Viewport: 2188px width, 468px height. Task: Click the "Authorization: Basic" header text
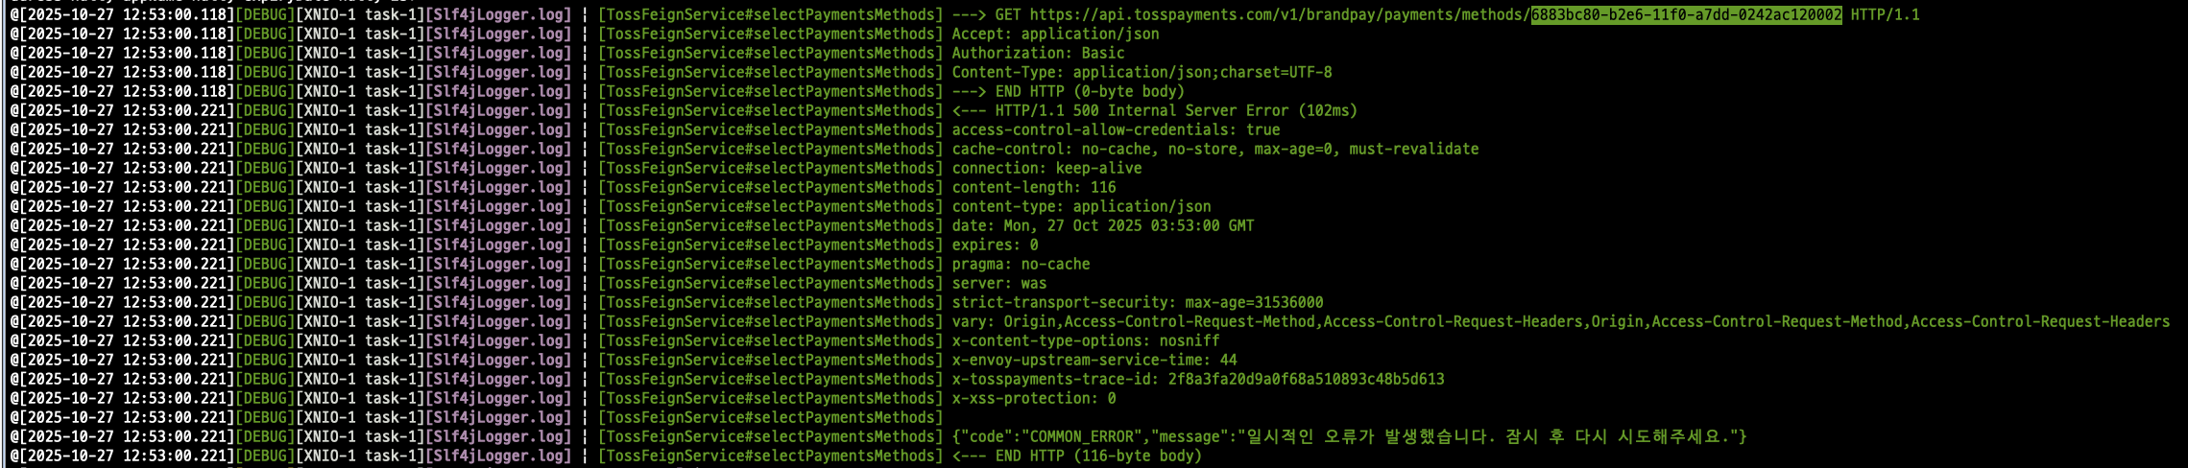tap(1038, 53)
